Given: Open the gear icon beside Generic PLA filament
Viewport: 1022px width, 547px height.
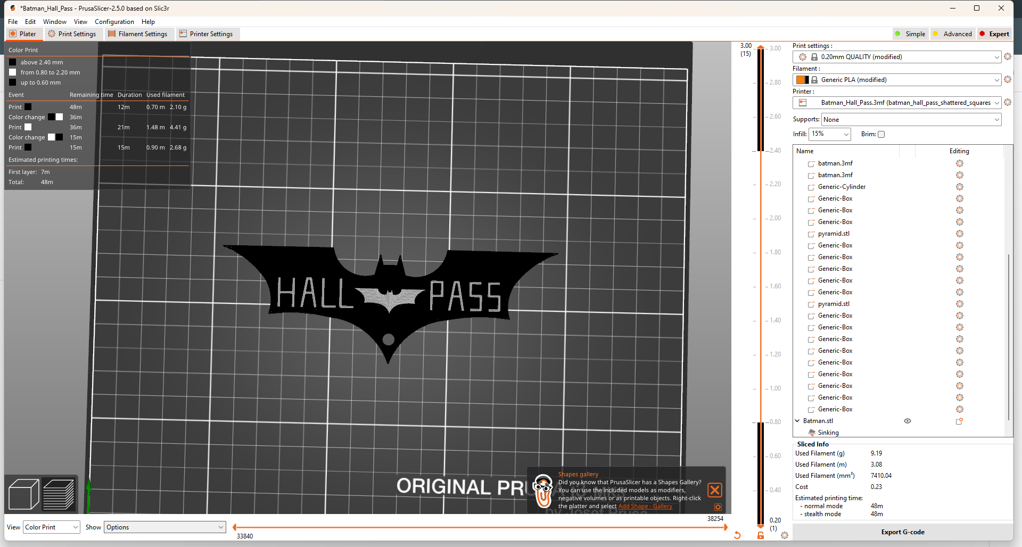Looking at the screenshot, I should click(x=1008, y=80).
